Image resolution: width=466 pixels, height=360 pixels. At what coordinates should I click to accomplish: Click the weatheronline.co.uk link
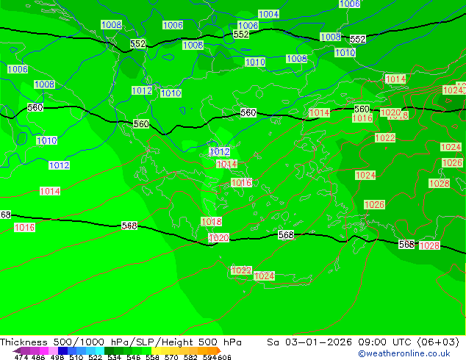[404, 353]
